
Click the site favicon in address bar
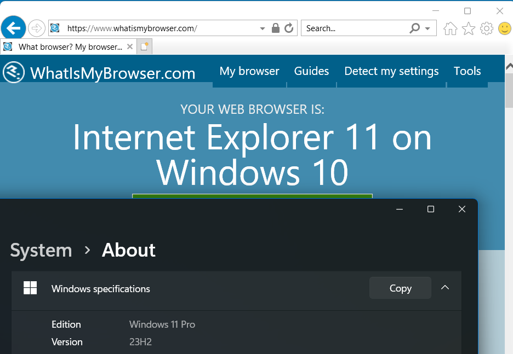click(55, 28)
